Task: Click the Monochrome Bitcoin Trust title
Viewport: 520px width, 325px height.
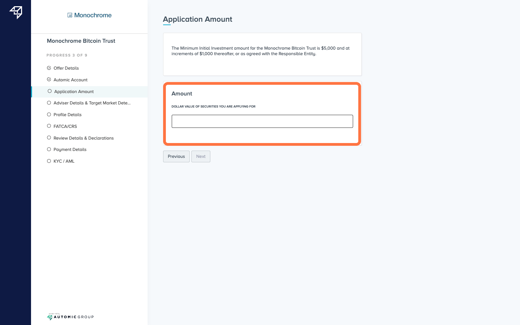Action: [81, 41]
